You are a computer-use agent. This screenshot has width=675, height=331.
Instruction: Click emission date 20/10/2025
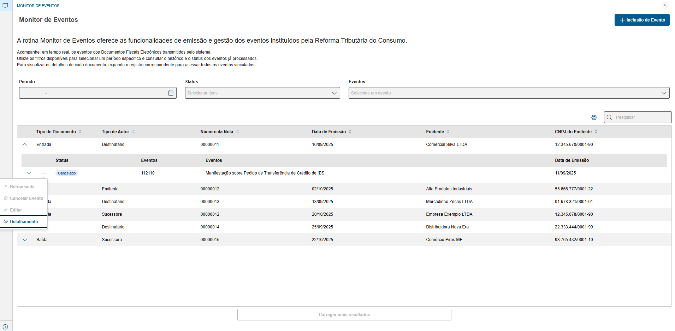pos(322,214)
